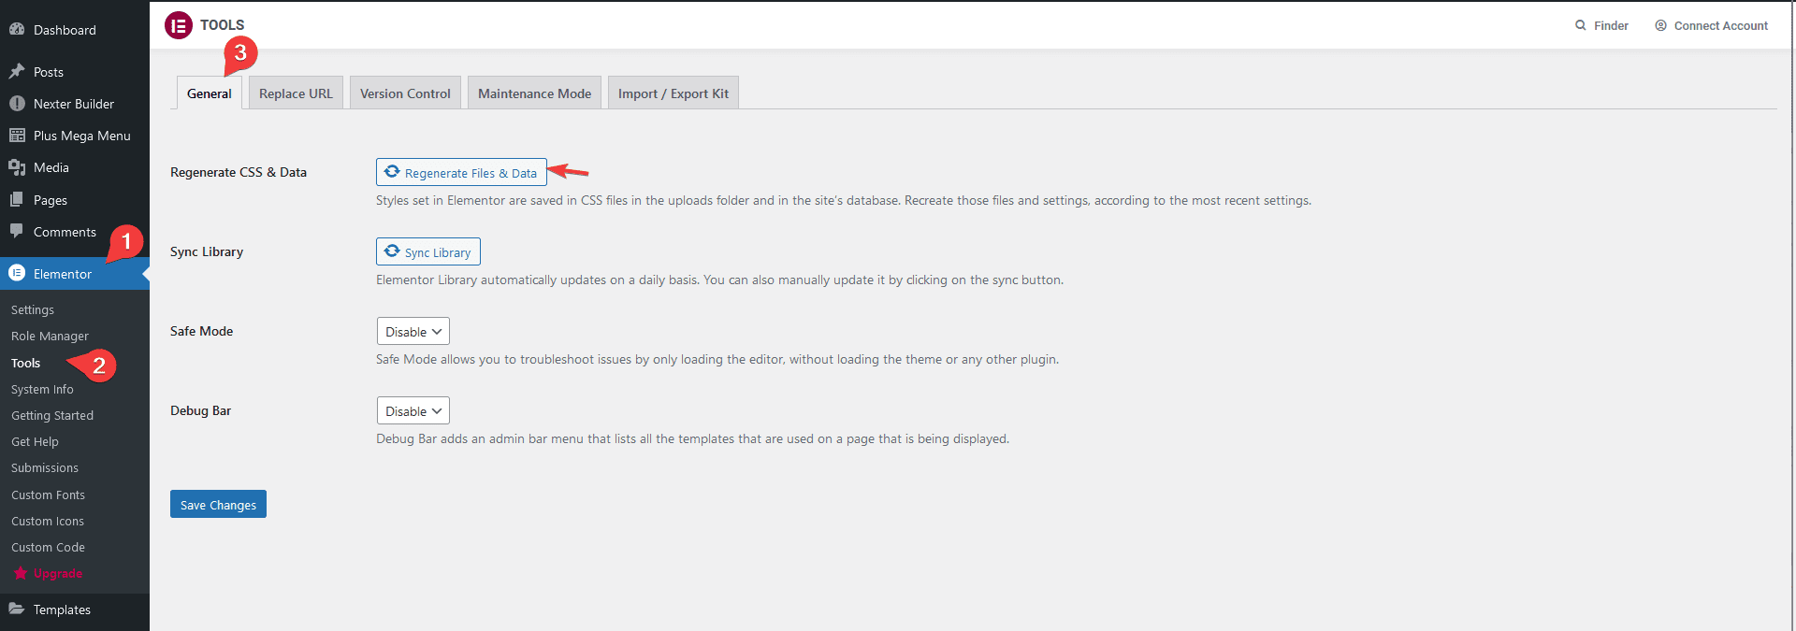Click the Save Changes button
The width and height of the screenshot is (1796, 631).
pyautogui.click(x=218, y=504)
